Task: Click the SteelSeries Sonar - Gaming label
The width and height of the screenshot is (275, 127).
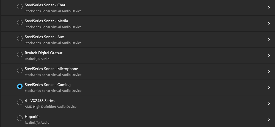Action: pos(48,85)
